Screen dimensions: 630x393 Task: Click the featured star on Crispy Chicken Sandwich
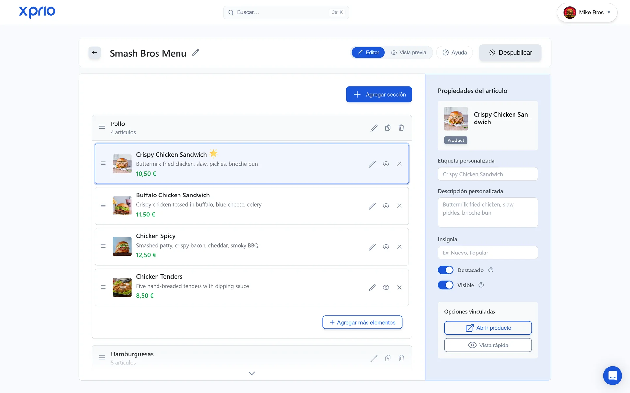click(x=214, y=153)
